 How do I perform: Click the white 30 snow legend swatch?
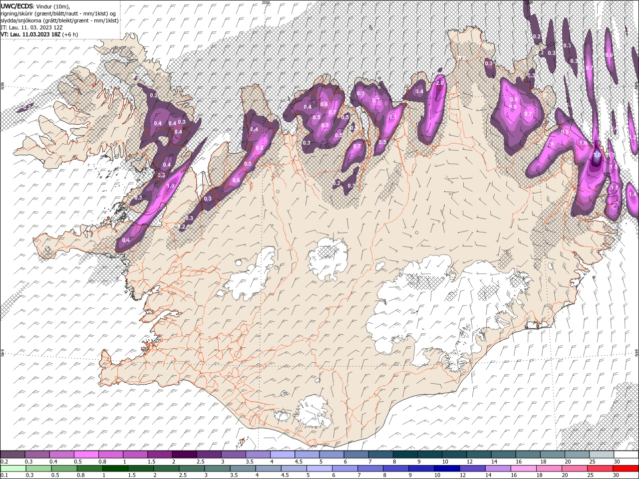(626, 455)
